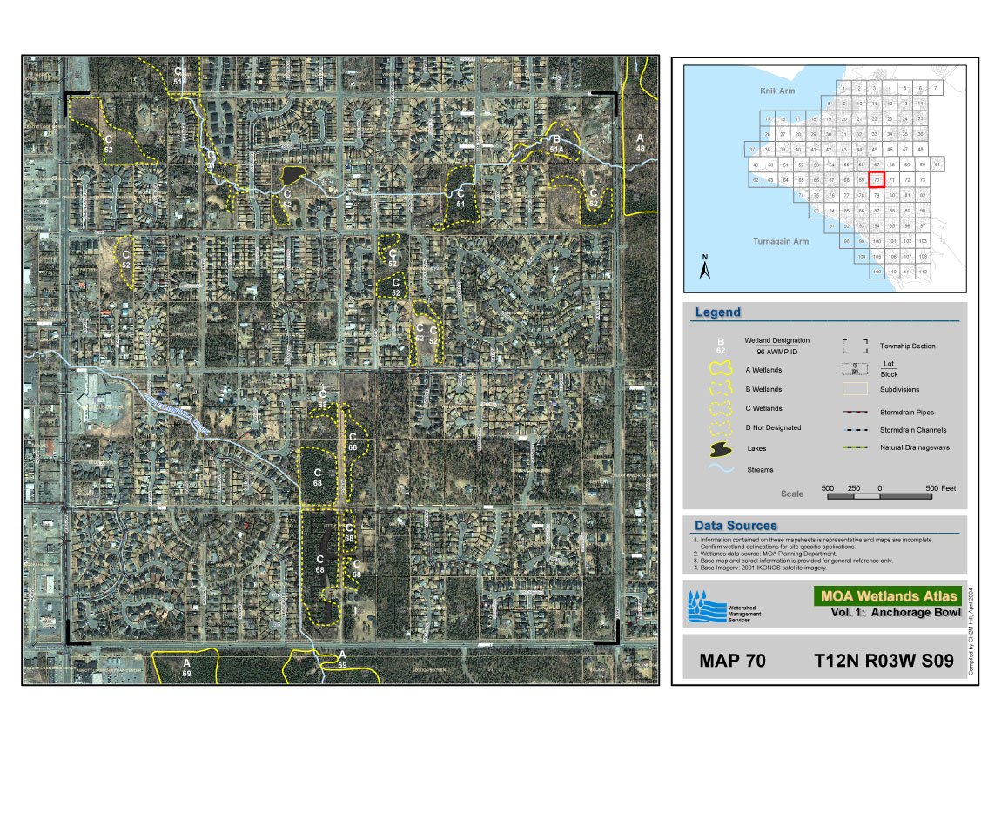Click the Legend heading
This screenshot has width=981, height=833.
point(718,312)
